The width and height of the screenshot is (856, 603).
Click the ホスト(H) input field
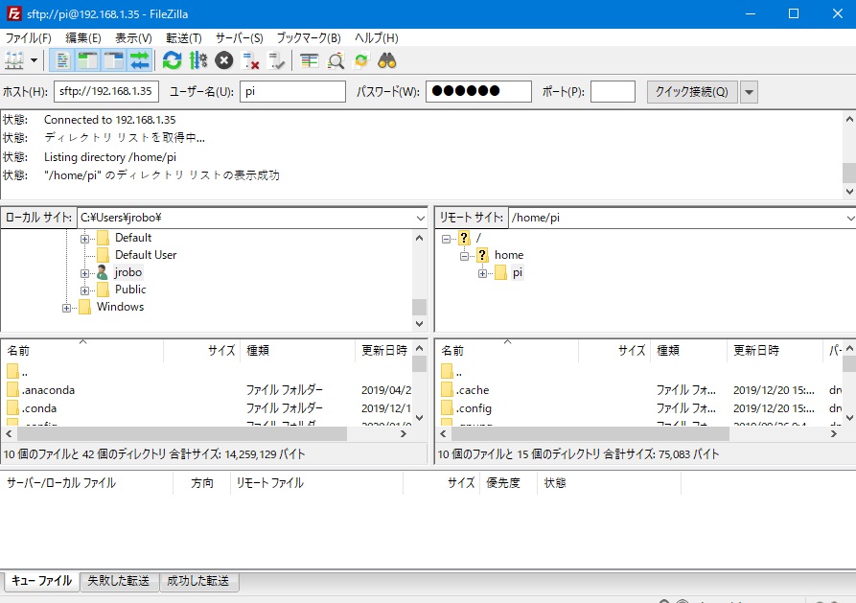(x=106, y=92)
